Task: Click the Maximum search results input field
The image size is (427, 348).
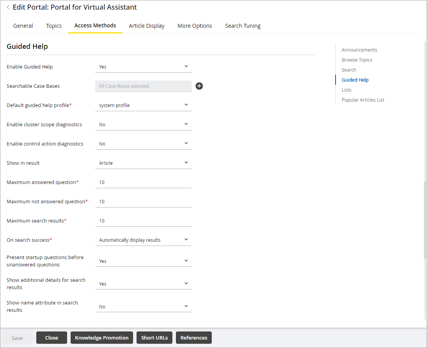Action: point(143,221)
